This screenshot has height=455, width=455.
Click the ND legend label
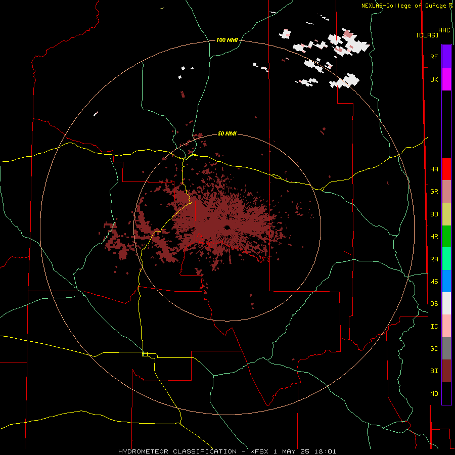(434, 394)
